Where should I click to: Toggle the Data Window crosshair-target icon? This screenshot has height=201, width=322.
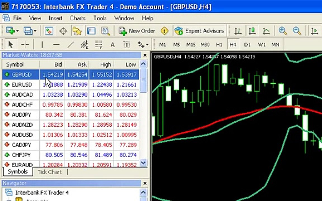63,31
